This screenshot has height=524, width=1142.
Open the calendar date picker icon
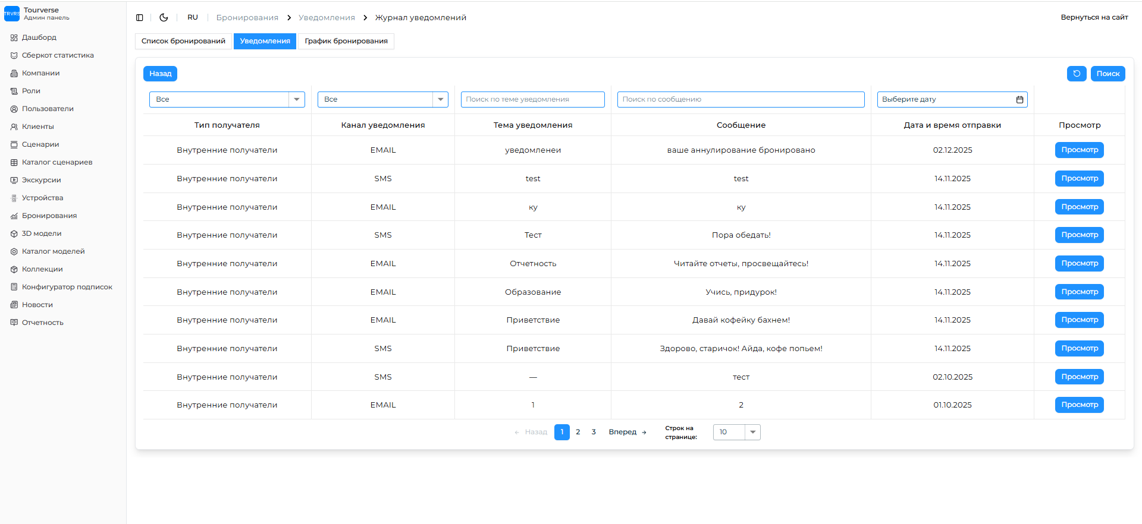click(x=1019, y=100)
